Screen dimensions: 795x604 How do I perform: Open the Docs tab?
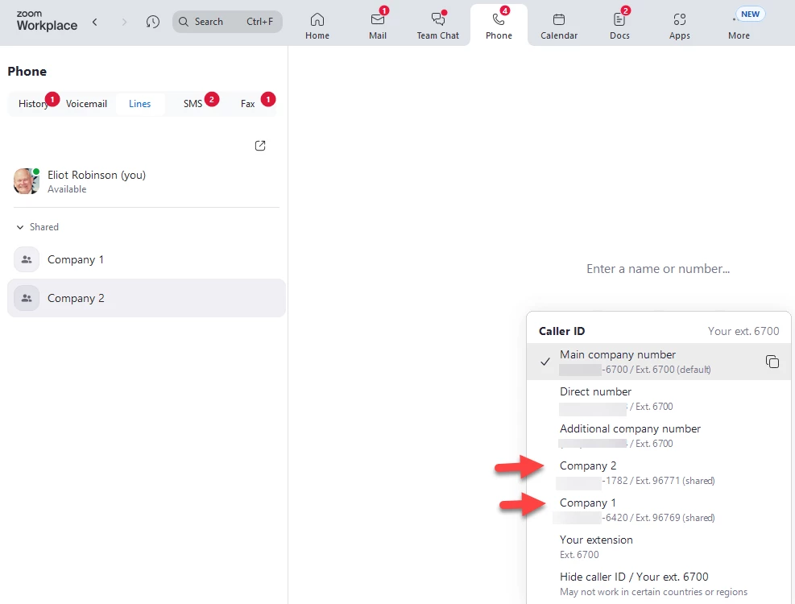[x=619, y=25]
